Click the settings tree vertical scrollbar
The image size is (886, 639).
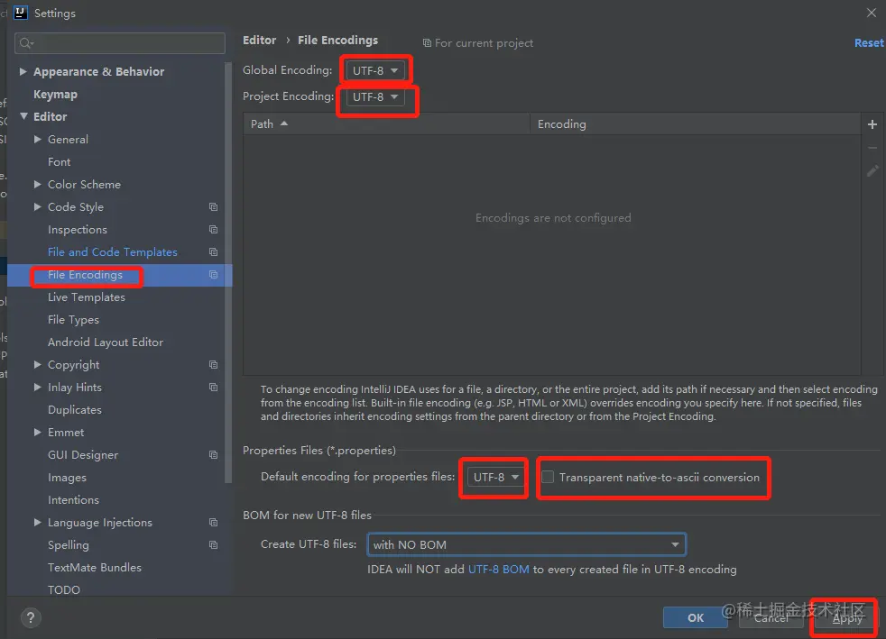tap(228, 273)
